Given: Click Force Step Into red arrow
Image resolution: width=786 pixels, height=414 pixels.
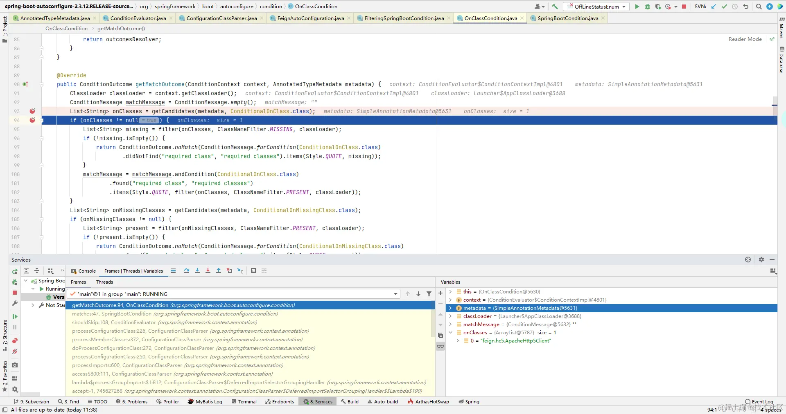Looking at the screenshot, I should click(208, 271).
